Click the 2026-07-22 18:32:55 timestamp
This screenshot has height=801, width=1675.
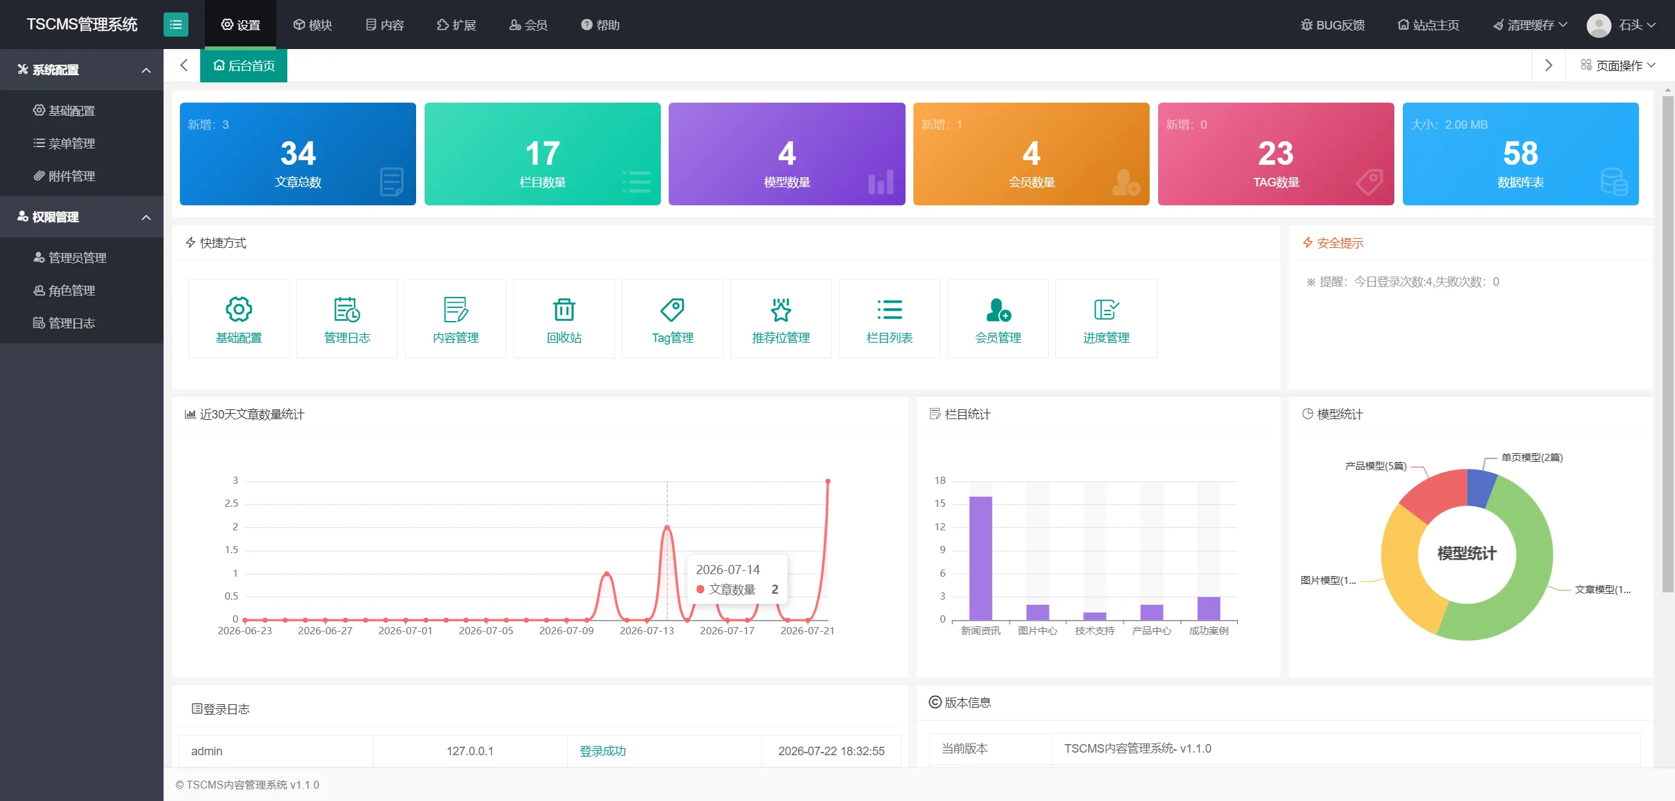tap(831, 751)
